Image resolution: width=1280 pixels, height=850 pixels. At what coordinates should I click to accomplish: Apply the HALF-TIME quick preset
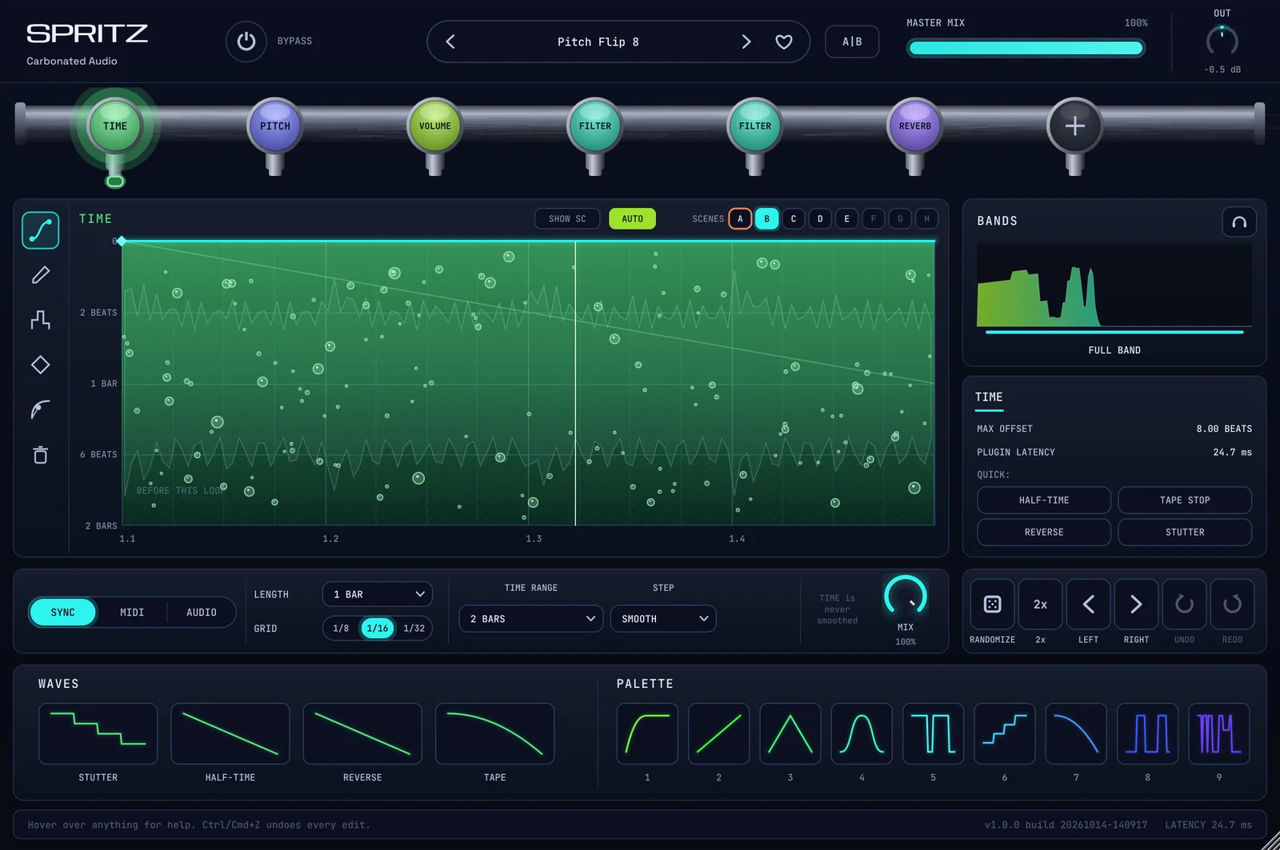pyautogui.click(x=1044, y=501)
